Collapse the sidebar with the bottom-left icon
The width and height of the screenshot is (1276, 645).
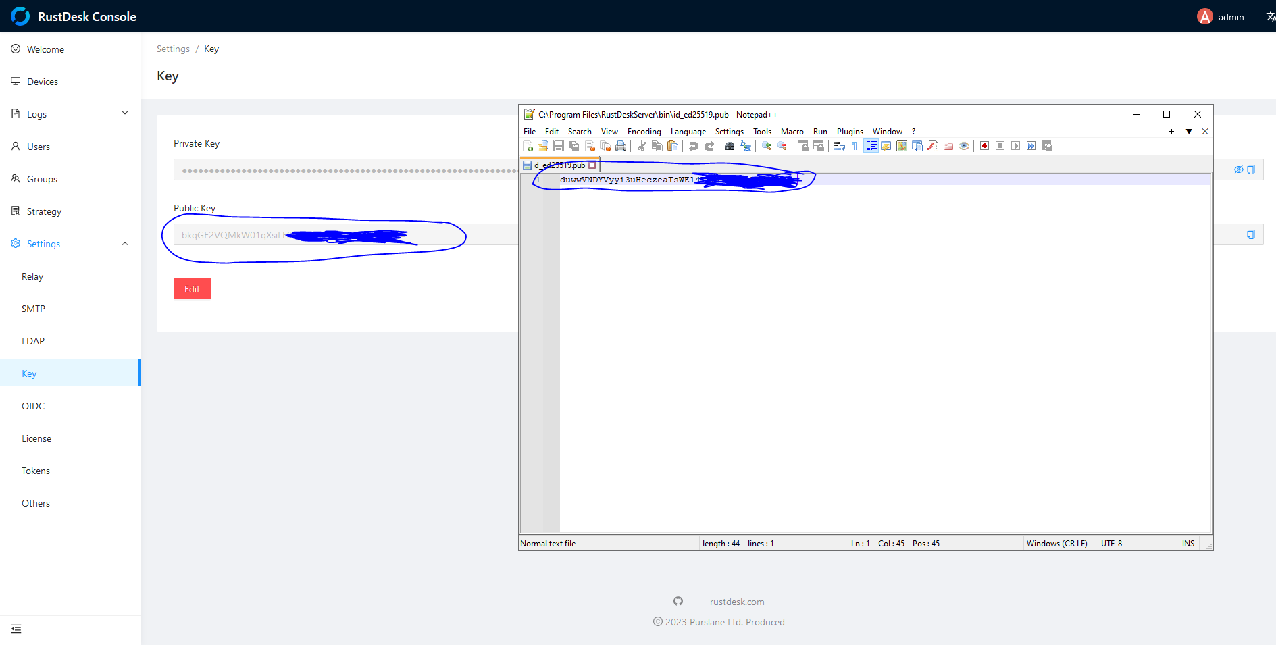16,629
